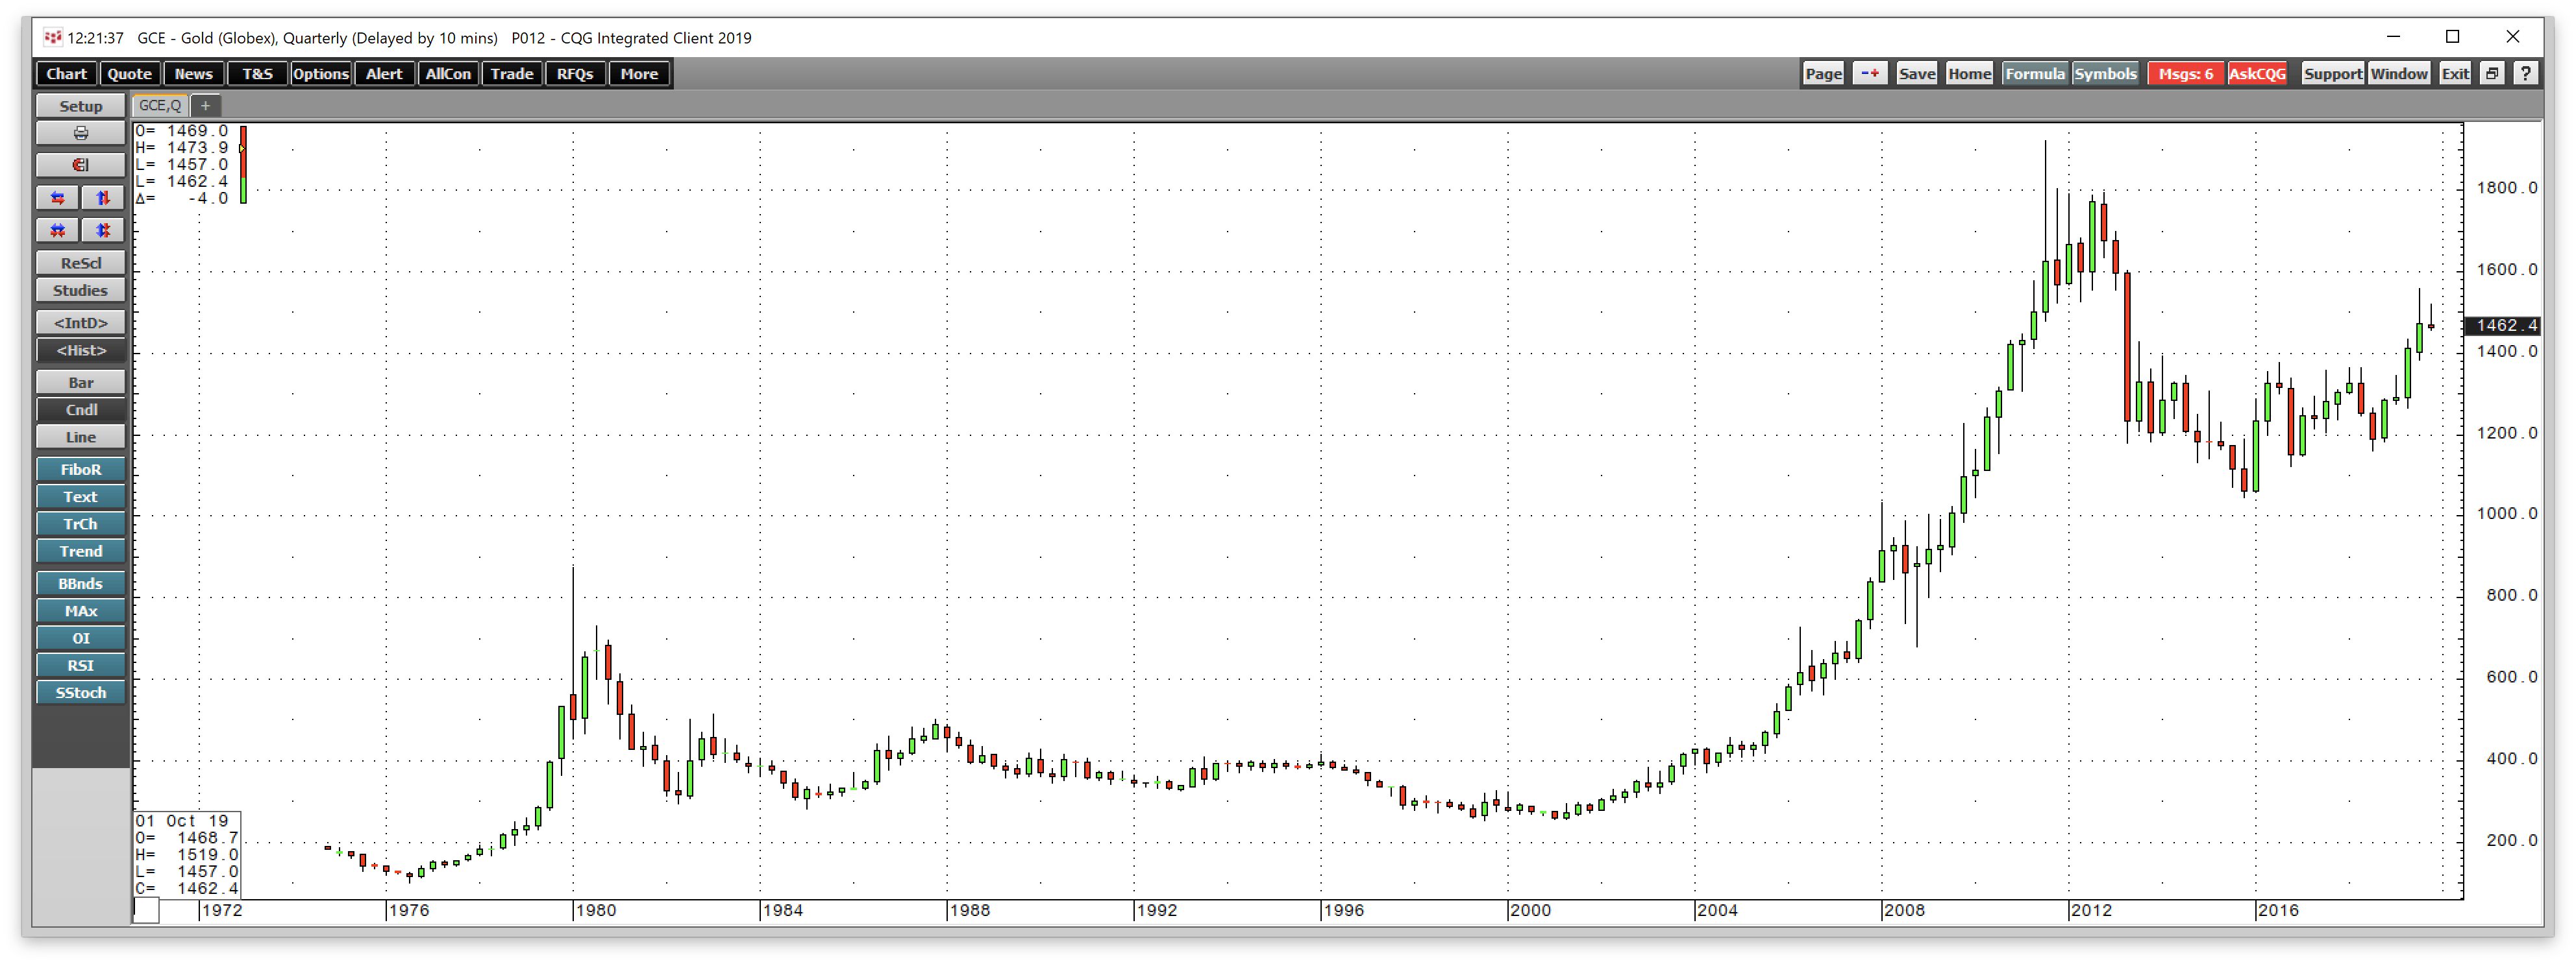The width and height of the screenshot is (2576, 964).
Task: Click the horizontal blue-red swap arrows icon
Action: 57,198
